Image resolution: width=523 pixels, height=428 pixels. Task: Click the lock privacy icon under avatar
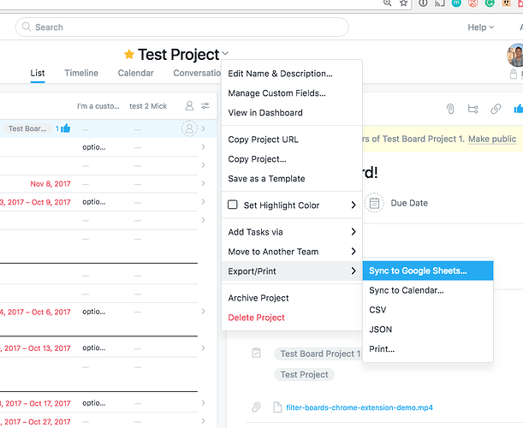point(514,74)
